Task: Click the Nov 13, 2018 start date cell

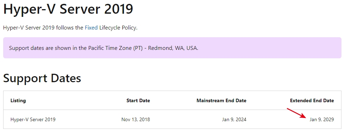Action: (136, 120)
